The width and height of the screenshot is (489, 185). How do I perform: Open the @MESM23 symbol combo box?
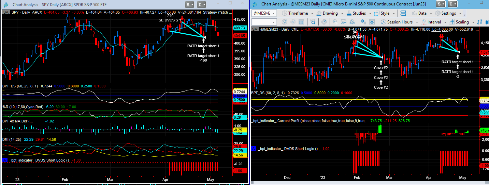(264, 13)
